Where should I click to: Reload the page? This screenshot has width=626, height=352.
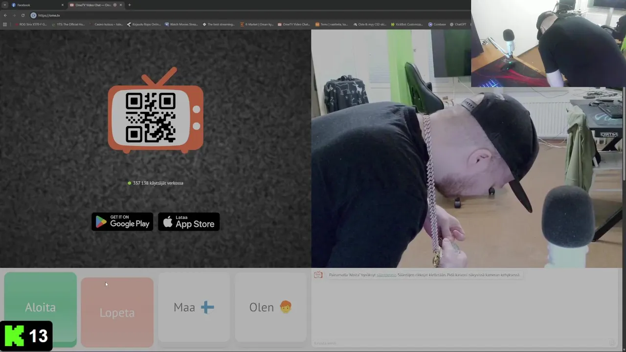point(22,15)
